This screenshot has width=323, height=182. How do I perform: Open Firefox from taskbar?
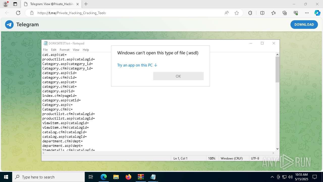click(x=128, y=177)
